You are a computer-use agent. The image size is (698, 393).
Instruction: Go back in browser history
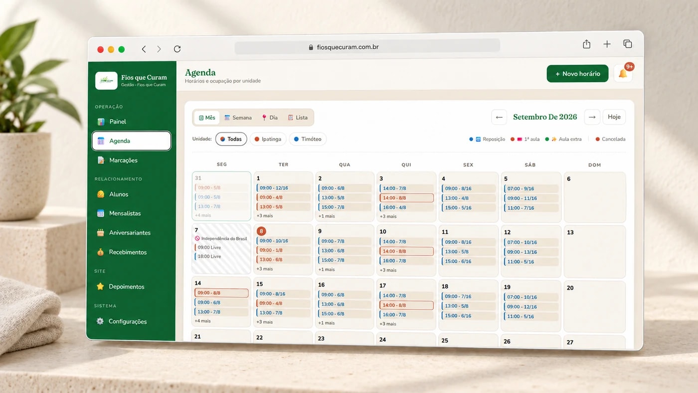[x=144, y=49]
